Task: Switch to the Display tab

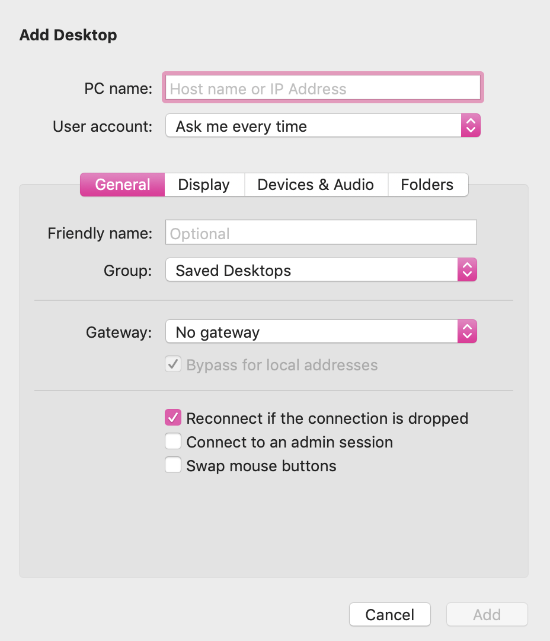Action: coord(204,185)
